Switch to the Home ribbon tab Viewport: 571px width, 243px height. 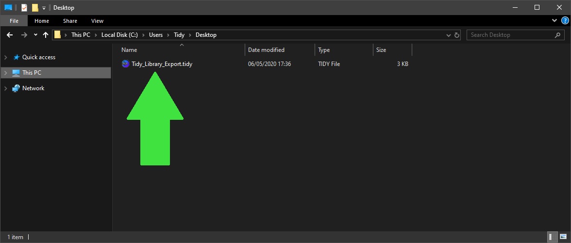click(x=42, y=21)
